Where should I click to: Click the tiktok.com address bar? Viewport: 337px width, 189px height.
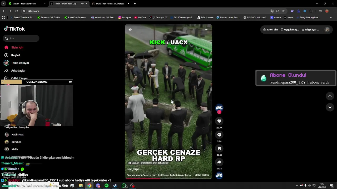click(147, 11)
